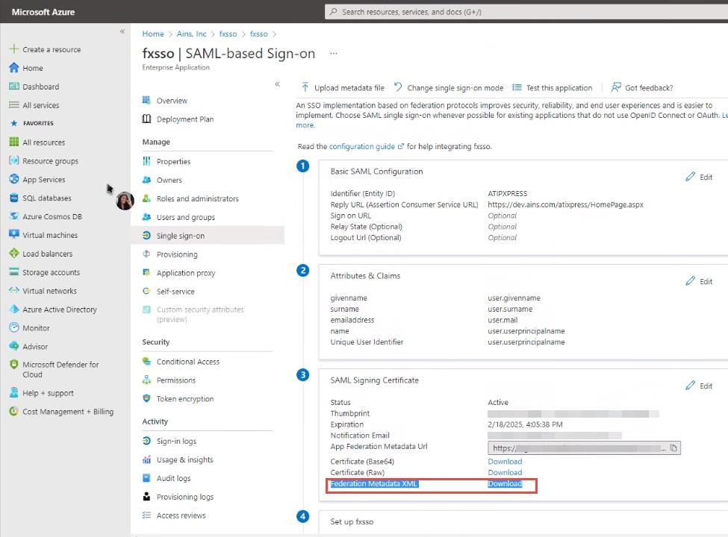The width and height of the screenshot is (728, 537).
Task: Open Microsoft Defender for Cloud shield icon
Action: point(14,365)
